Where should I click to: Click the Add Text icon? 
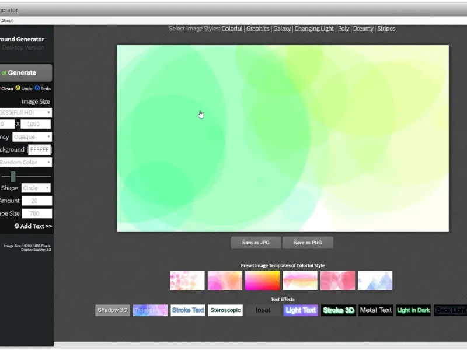17,226
